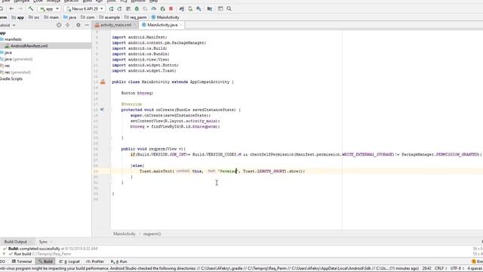Click the java breadcrumb
This screenshot has height=272, width=483.
point(70,17)
